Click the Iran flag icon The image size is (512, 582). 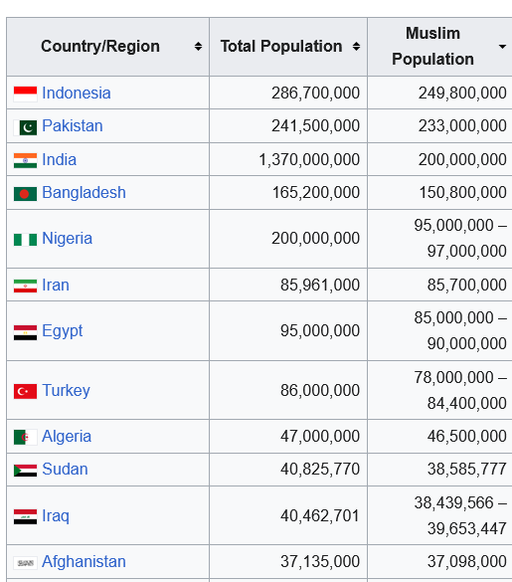coord(25,286)
